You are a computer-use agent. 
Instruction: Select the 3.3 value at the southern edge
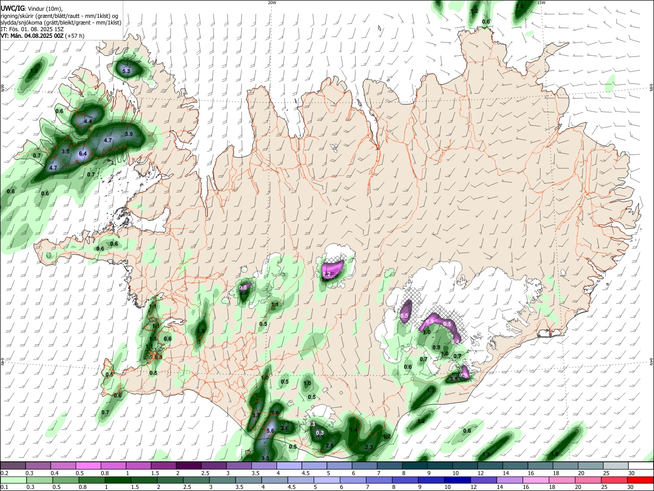tap(265, 458)
